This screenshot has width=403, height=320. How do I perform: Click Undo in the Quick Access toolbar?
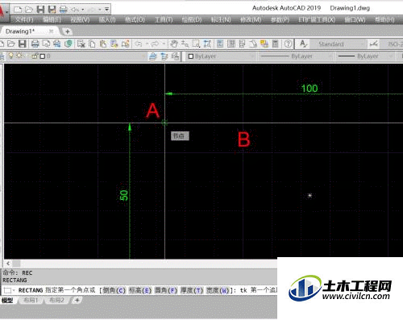tap(75, 10)
